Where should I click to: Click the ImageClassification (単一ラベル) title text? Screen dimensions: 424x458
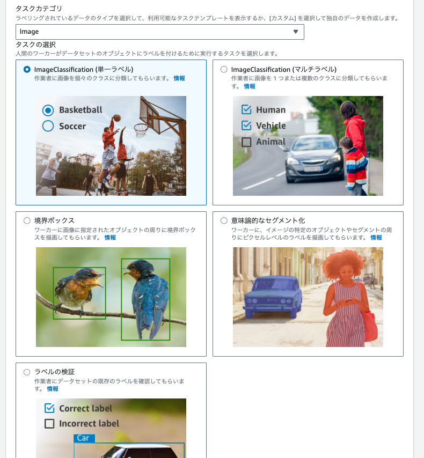[x=84, y=70]
